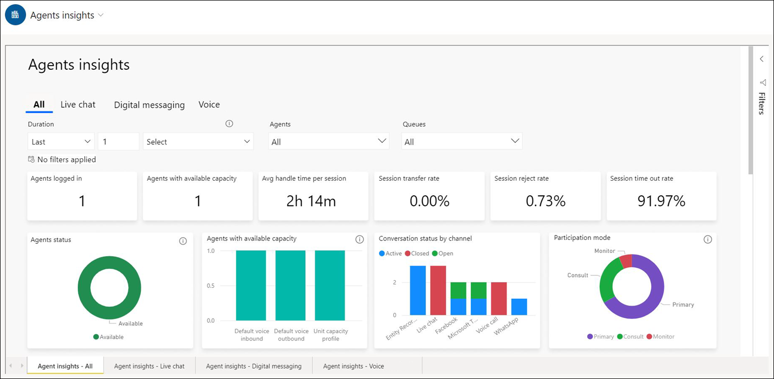Click the Entity Record blue bar

click(x=418, y=290)
